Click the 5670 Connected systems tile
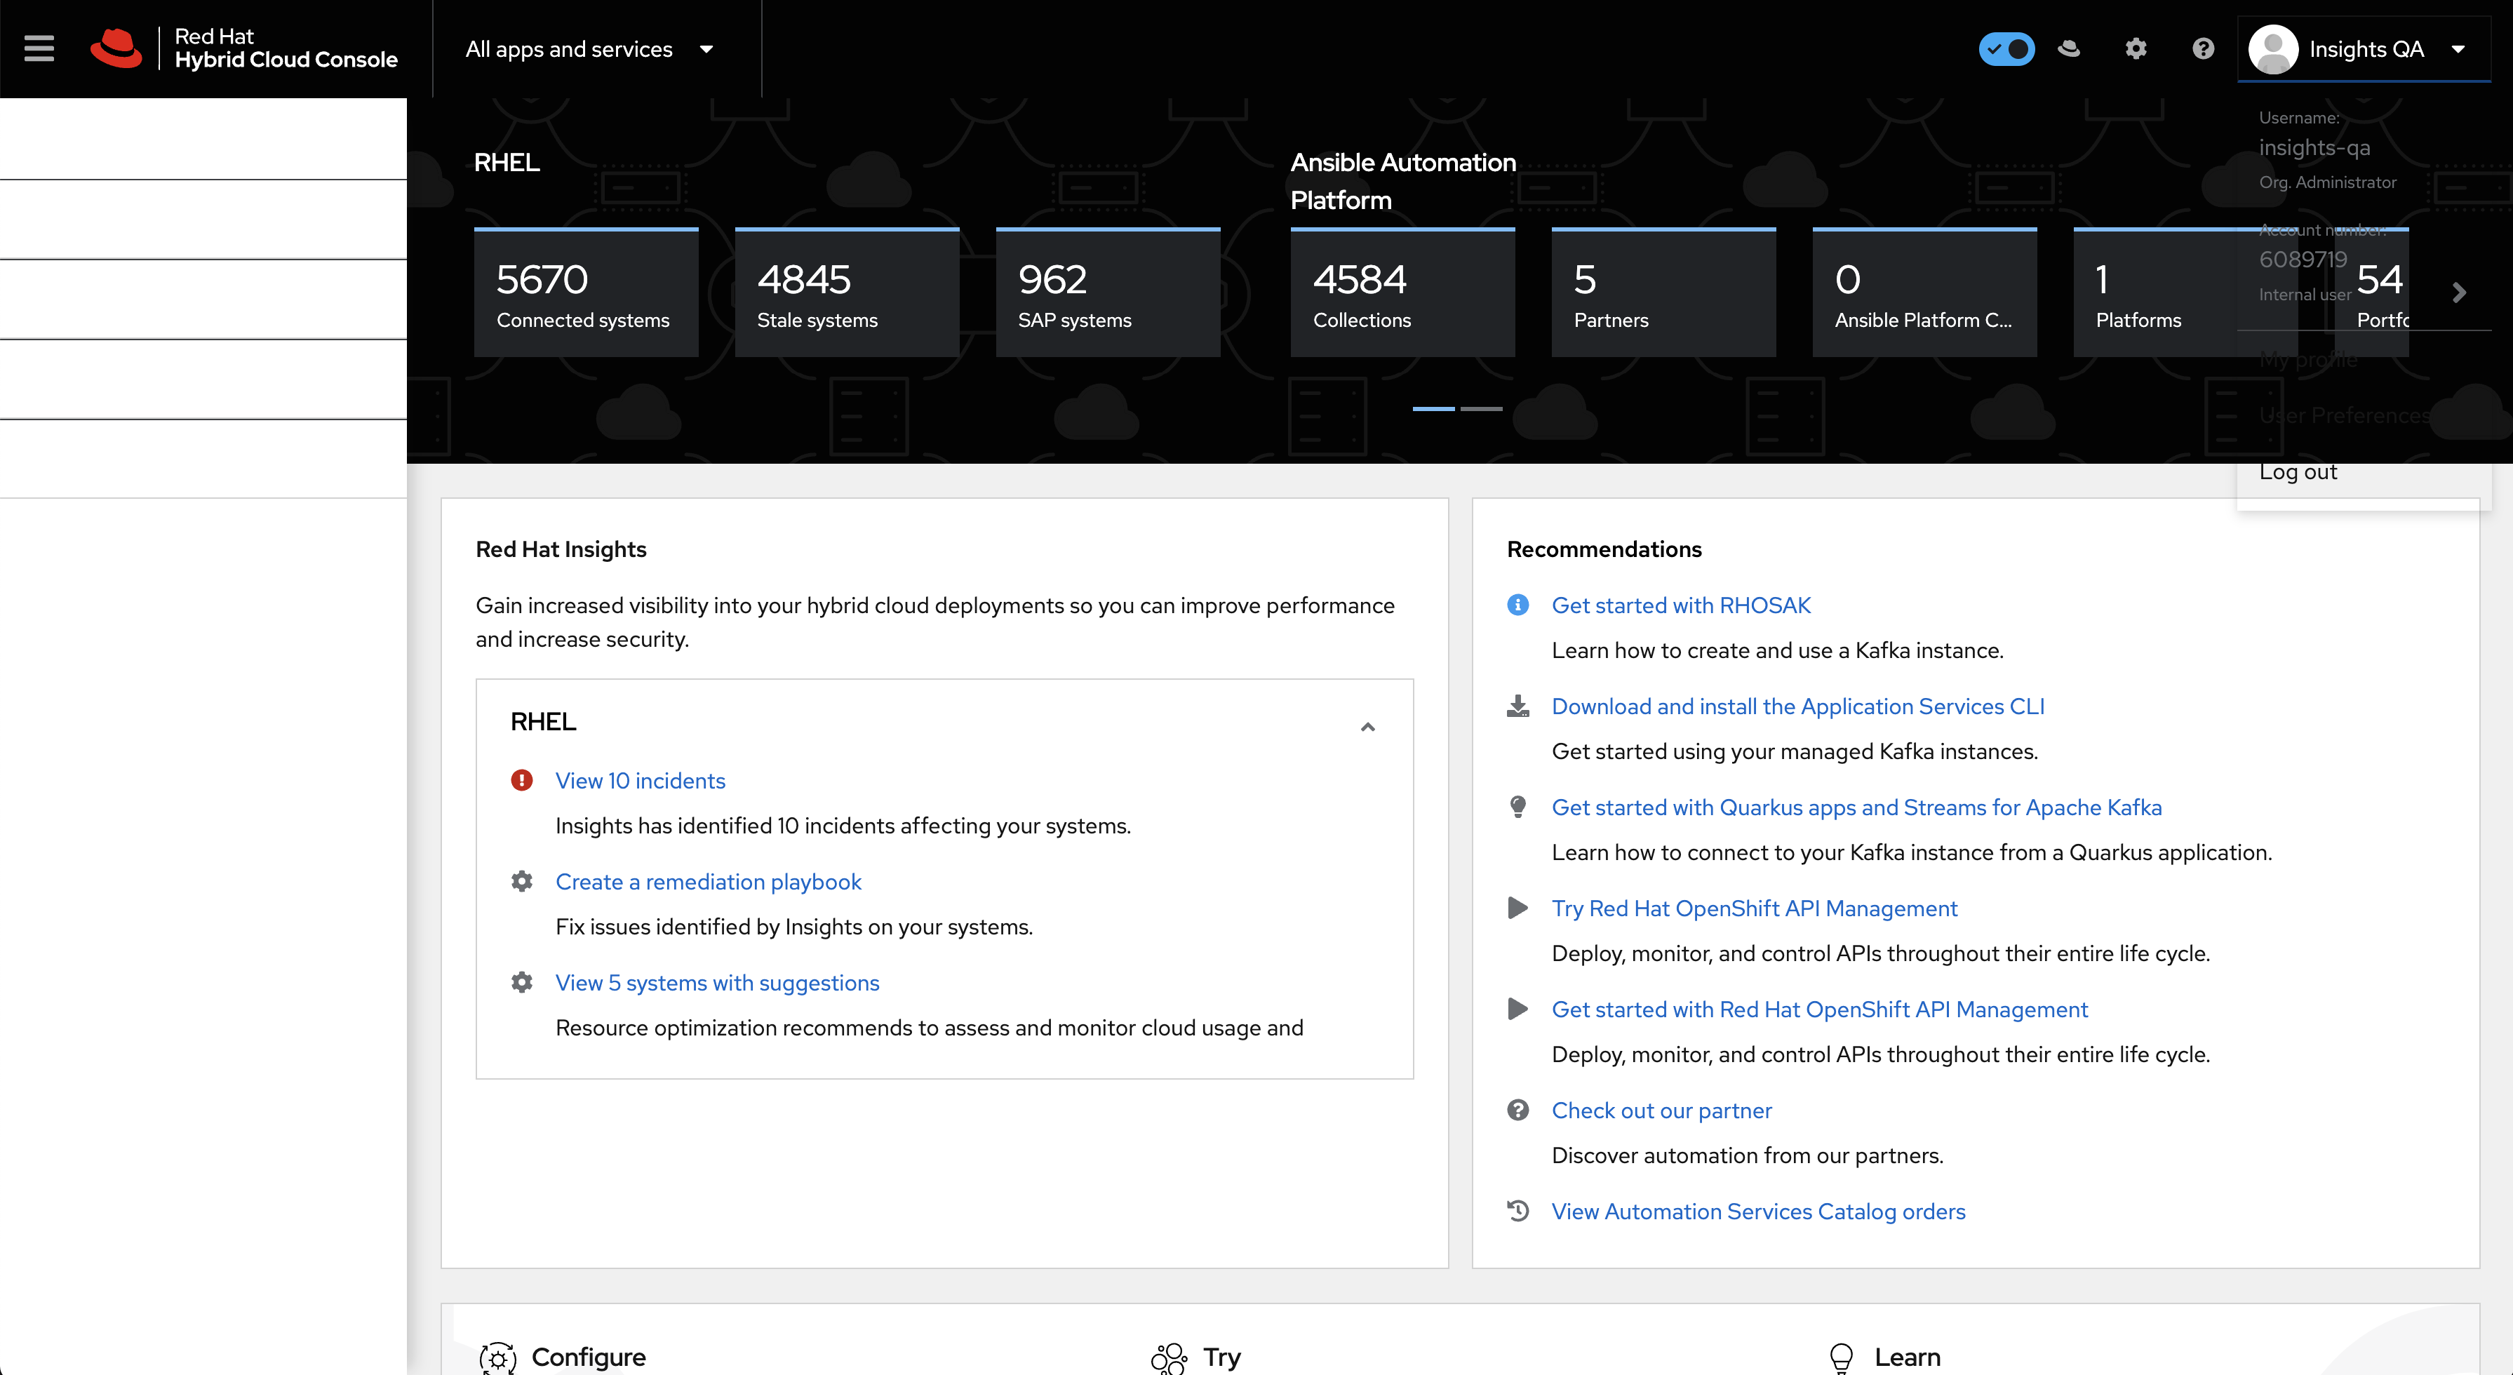The image size is (2513, 1375). (585, 293)
